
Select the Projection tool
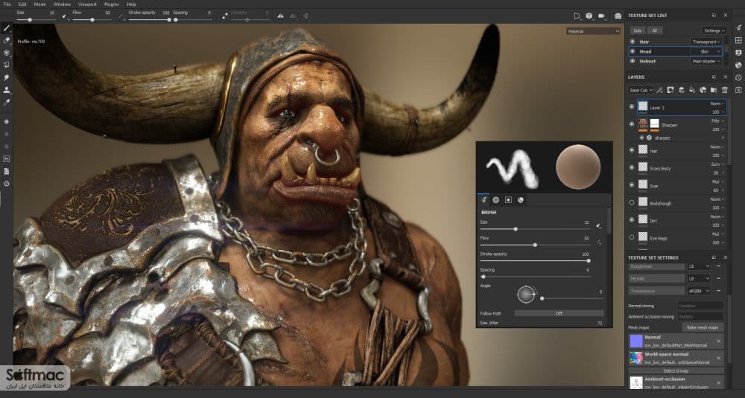pyautogui.click(x=7, y=53)
